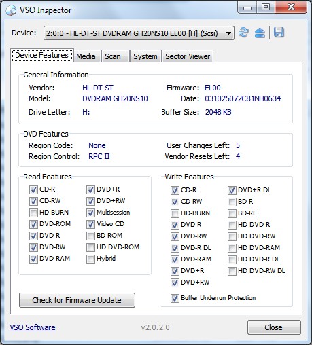Toggle Read Features DVD-RAM checkbox

33,259
